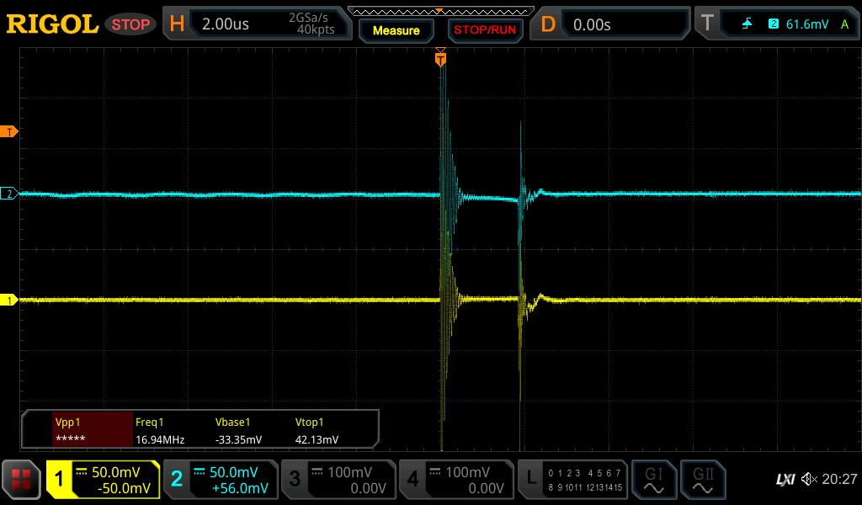
Task: Open the red function navigation grid icon
Action: tap(21, 480)
